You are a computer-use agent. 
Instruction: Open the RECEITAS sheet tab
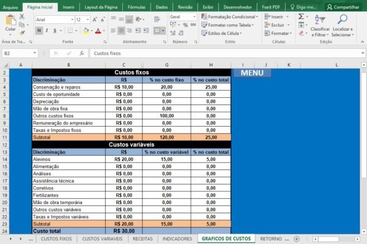(143, 238)
